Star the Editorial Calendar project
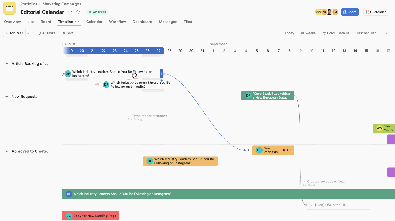This screenshot has height=221, width=395. click(78, 12)
